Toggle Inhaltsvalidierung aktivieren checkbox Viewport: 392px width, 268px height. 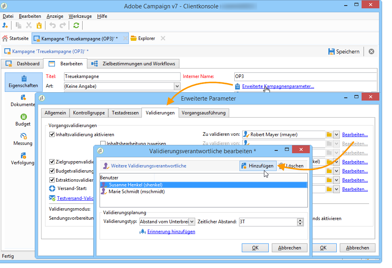point(52,135)
